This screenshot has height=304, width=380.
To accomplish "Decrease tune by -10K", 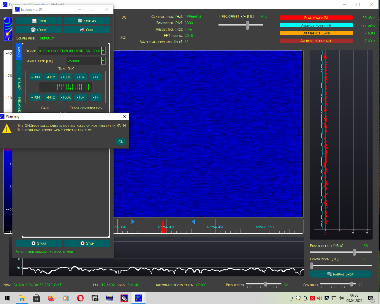I will (x=80, y=97).
